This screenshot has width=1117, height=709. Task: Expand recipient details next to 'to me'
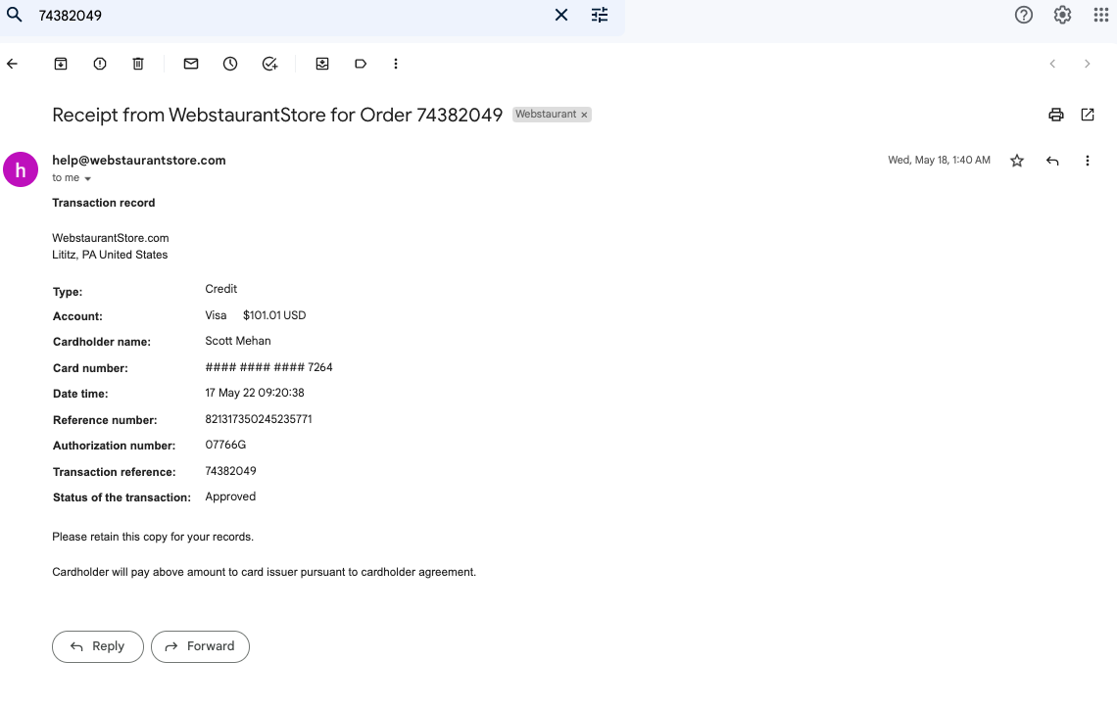pyautogui.click(x=87, y=178)
